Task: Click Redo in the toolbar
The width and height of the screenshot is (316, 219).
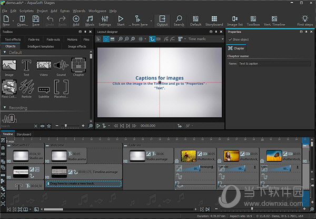Action: click(x=62, y=21)
